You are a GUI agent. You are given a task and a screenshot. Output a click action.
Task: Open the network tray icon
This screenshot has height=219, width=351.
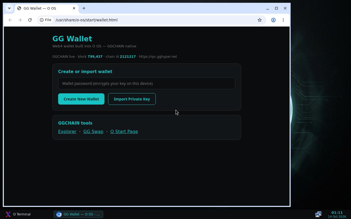point(318,214)
